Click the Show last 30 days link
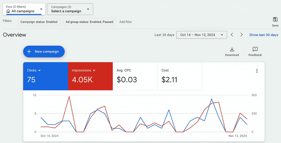This screenshot has width=281, height=143. point(264,35)
